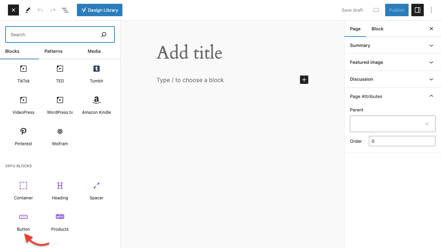Add the Vayu Container block
This screenshot has height=248, width=441.
(23, 190)
